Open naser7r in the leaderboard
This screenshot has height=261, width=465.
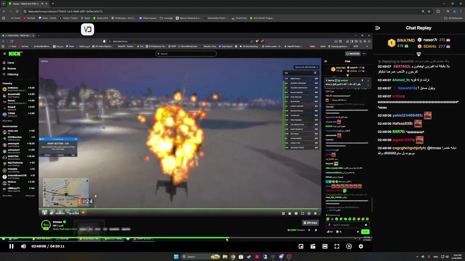click(430, 40)
